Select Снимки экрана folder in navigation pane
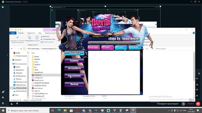Screen dimensions: 202x113 [x=20, y=56]
